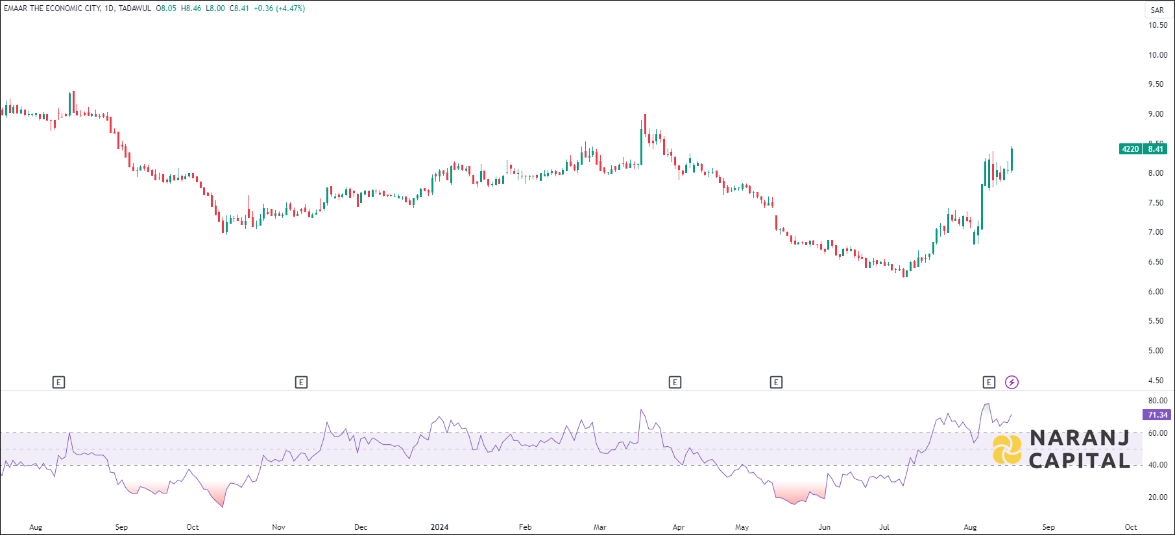Click the leftmost Aug label on time axis
This screenshot has width=1175, height=535.
point(36,527)
